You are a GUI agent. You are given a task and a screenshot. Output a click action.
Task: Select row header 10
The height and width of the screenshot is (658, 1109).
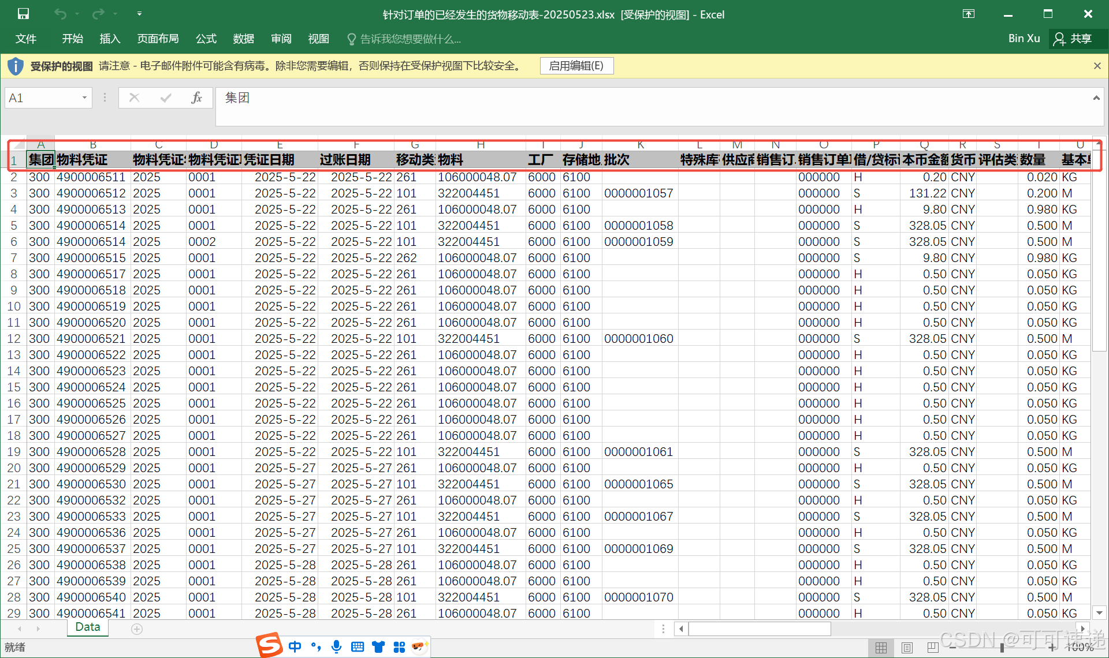point(14,306)
